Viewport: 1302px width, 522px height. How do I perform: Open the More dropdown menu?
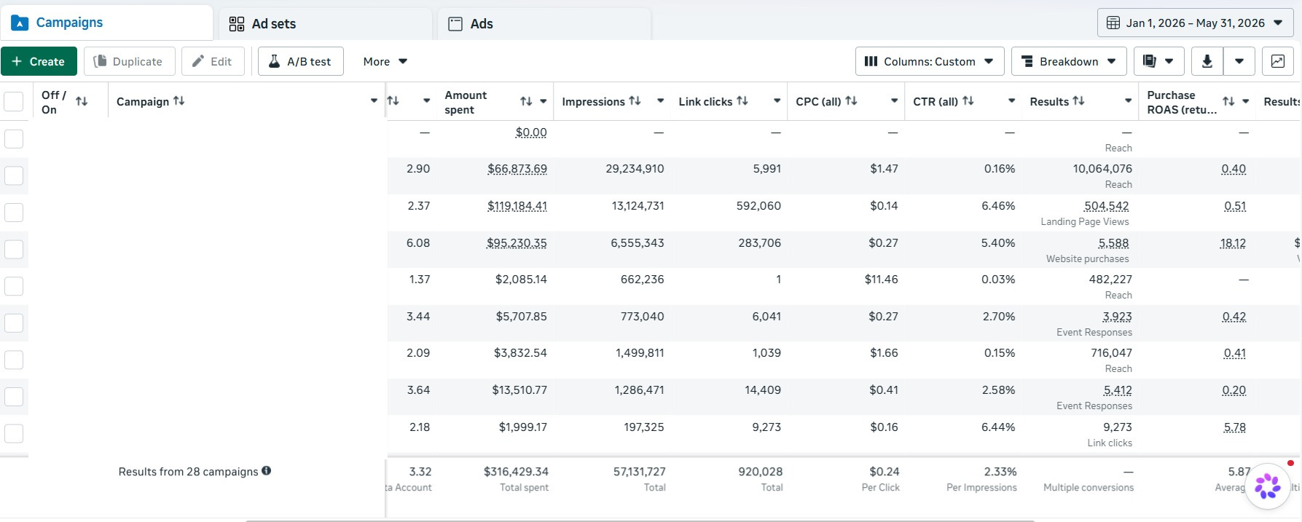click(x=385, y=61)
